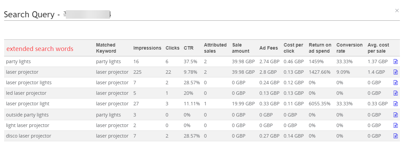Click the Return on ad spend header
This screenshot has width=404, height=143.
click(320, 48)
